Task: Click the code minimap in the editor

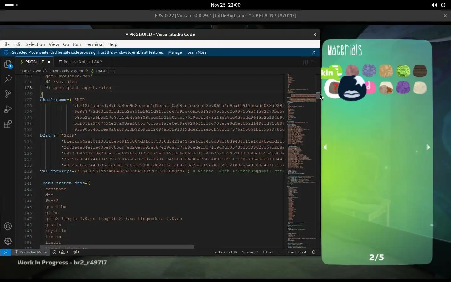Action: click(x=301, y=161)
